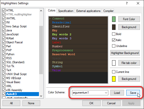Enable the Current line checkbox
Viewport: 144px width, 109px height.
114,72
